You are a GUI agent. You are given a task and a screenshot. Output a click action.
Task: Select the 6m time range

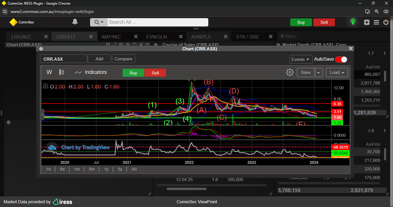(x=92, y=169)
